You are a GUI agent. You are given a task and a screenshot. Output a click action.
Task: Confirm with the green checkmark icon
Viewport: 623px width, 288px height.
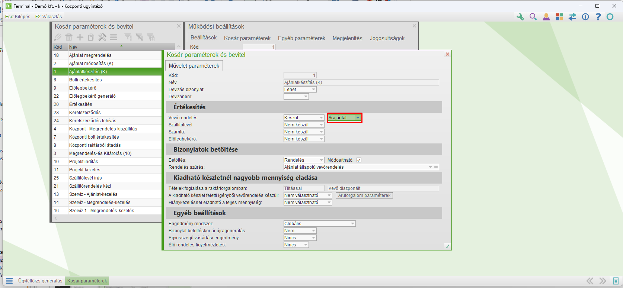click(447, 246)
